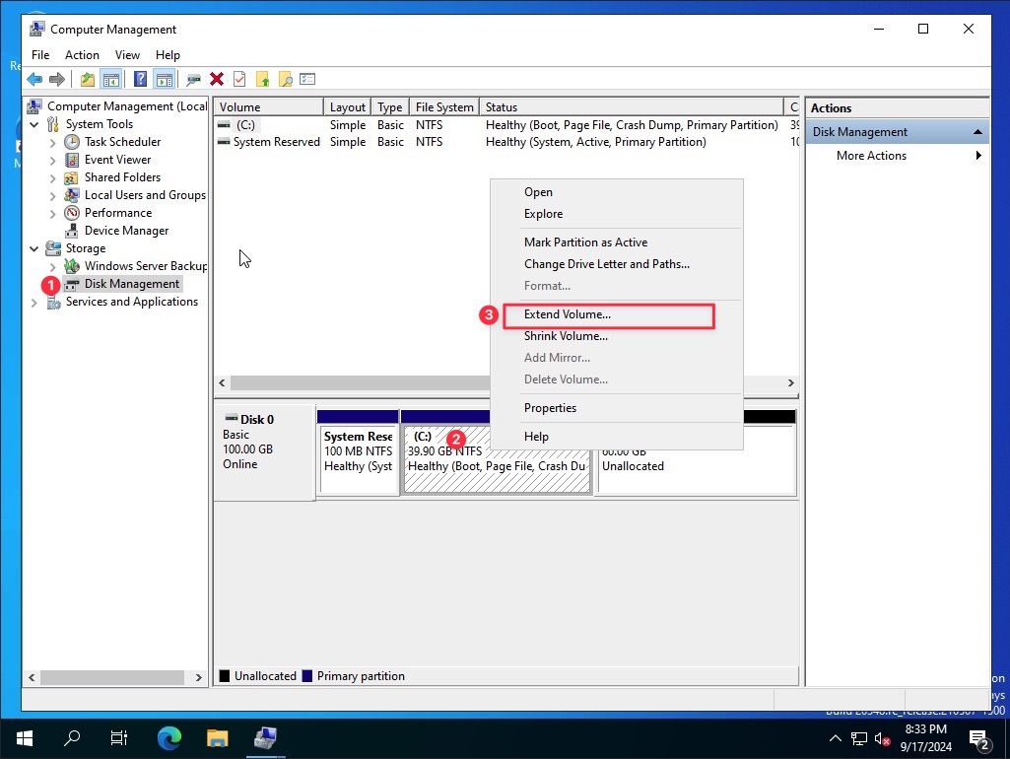Click the checklist settings toolbar icon
This screenshot has height=759, width=1010.
307,79
